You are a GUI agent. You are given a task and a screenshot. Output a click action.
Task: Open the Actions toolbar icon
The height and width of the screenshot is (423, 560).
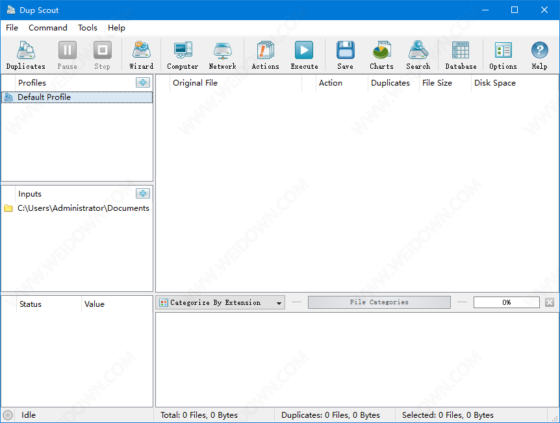265,55
